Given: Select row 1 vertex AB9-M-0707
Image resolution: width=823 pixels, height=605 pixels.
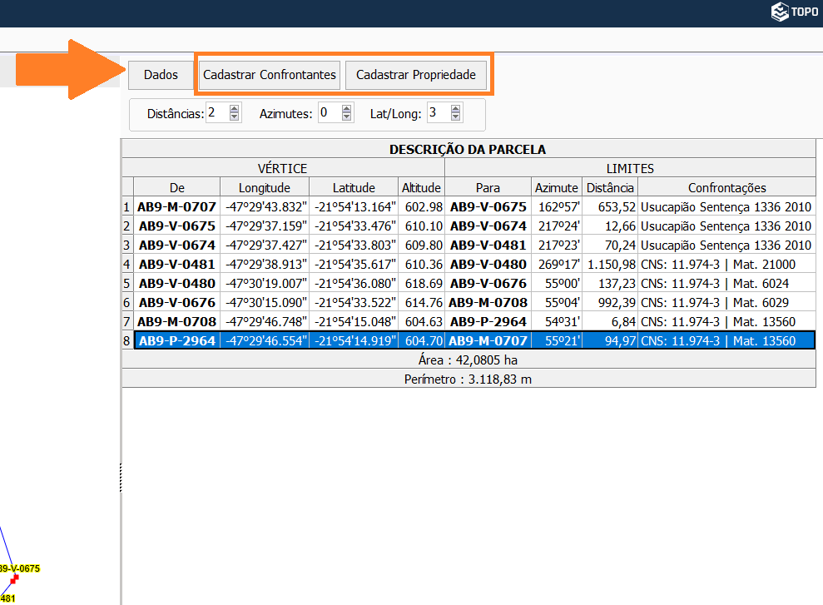Looking at the screenshot, I should coord(176,207).
